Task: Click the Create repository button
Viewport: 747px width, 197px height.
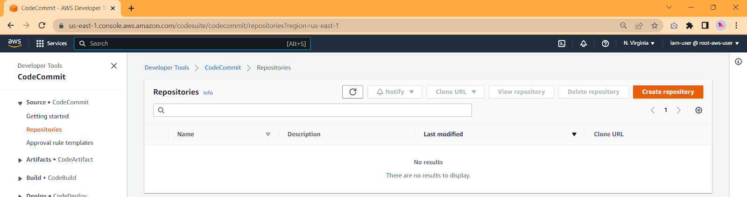Action: point(668,92)
